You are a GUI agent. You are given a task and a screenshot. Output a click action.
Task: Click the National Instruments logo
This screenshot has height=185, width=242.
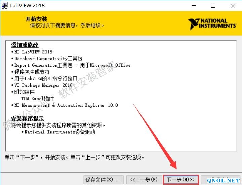212,24
